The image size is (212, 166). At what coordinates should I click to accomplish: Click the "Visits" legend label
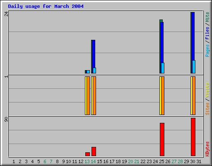pos(207,90)
